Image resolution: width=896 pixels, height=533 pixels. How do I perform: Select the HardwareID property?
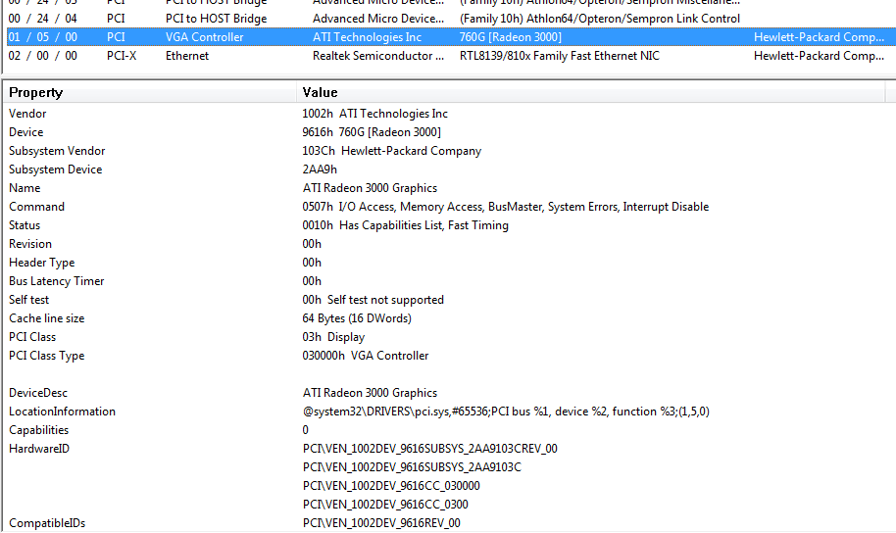39,449
